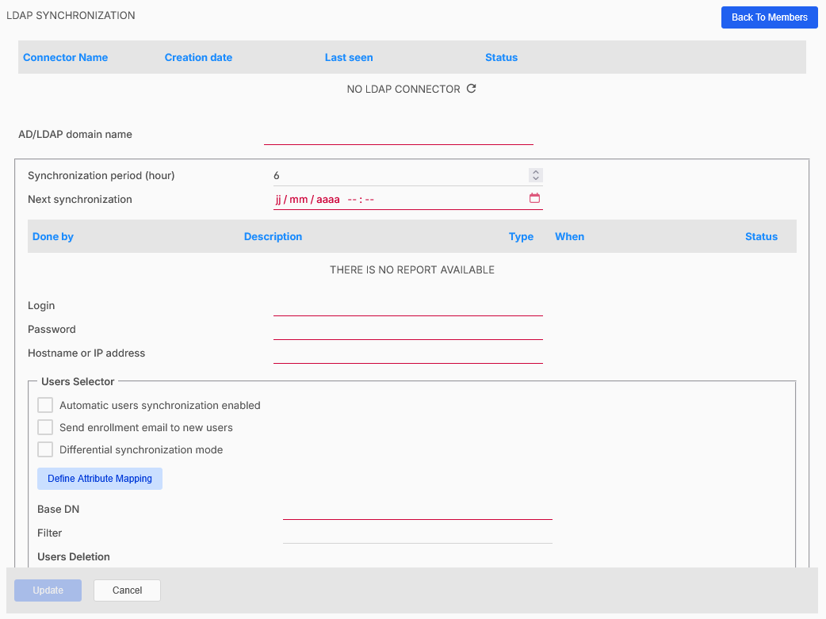Click the Base DN input field
Image resolution: width=826 pixels, height=619 pixels.
tap(417, 510)
